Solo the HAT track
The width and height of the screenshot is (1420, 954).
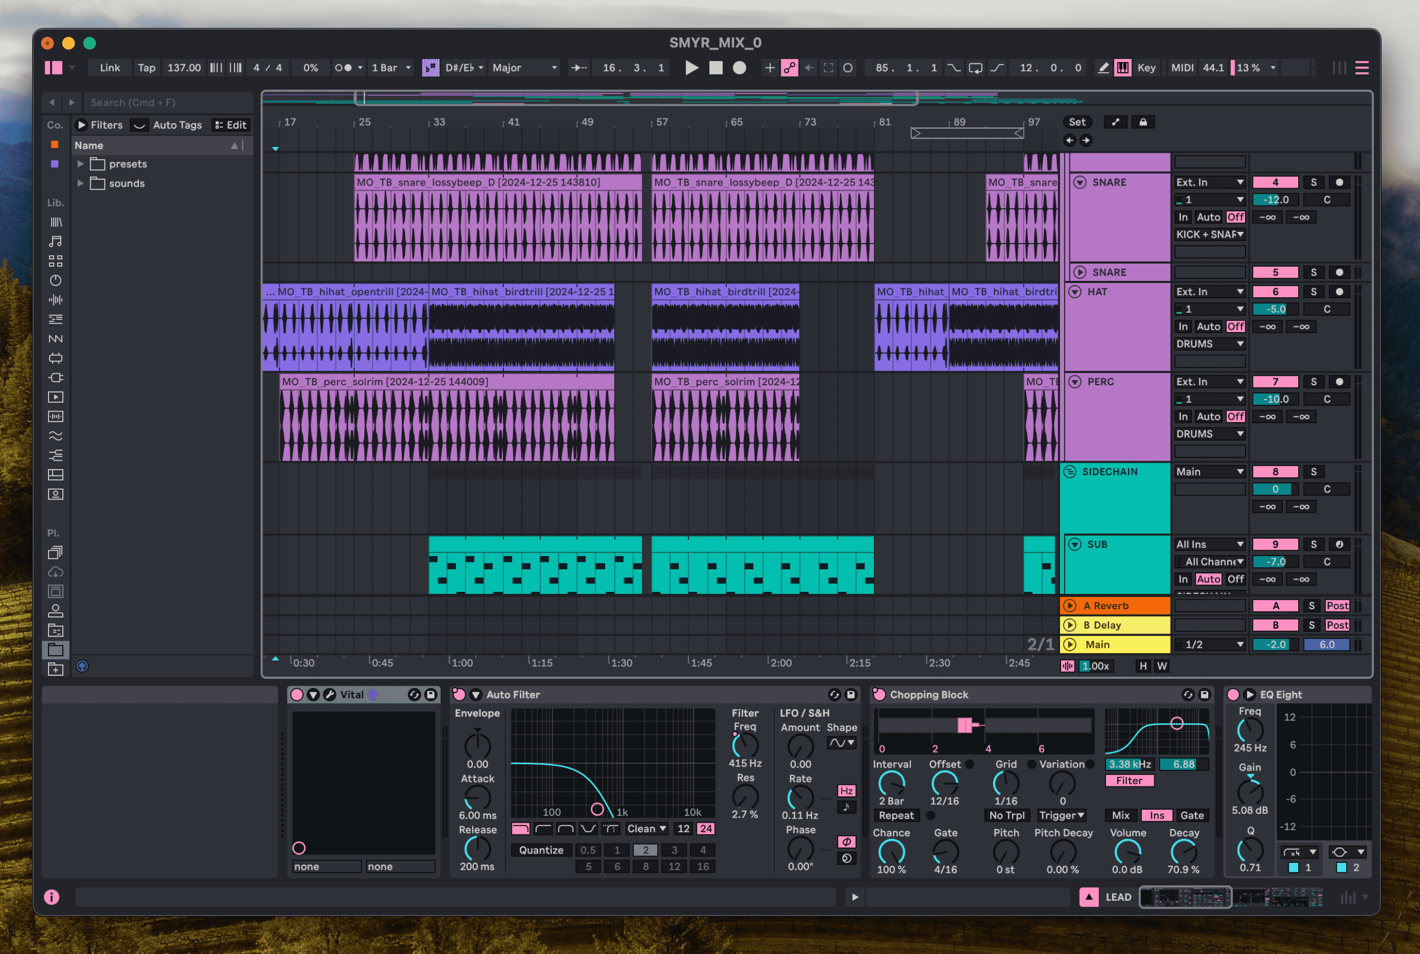[1314, 291]
